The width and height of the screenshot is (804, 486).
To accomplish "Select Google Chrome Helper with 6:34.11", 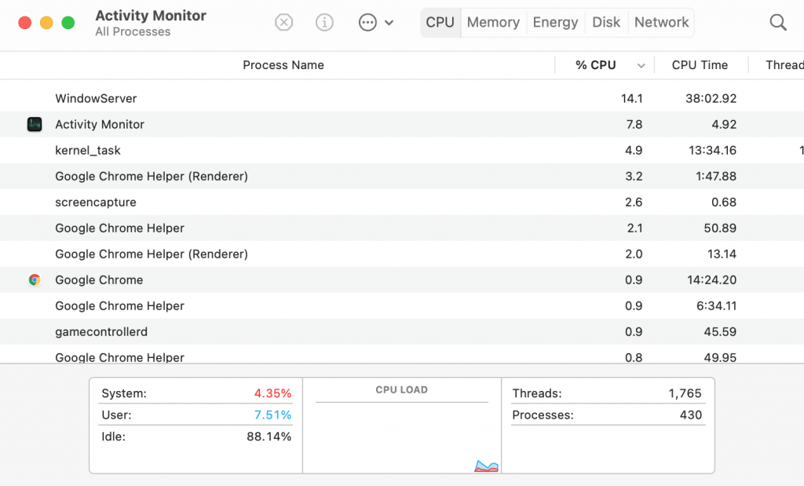I will coord(402,305).
